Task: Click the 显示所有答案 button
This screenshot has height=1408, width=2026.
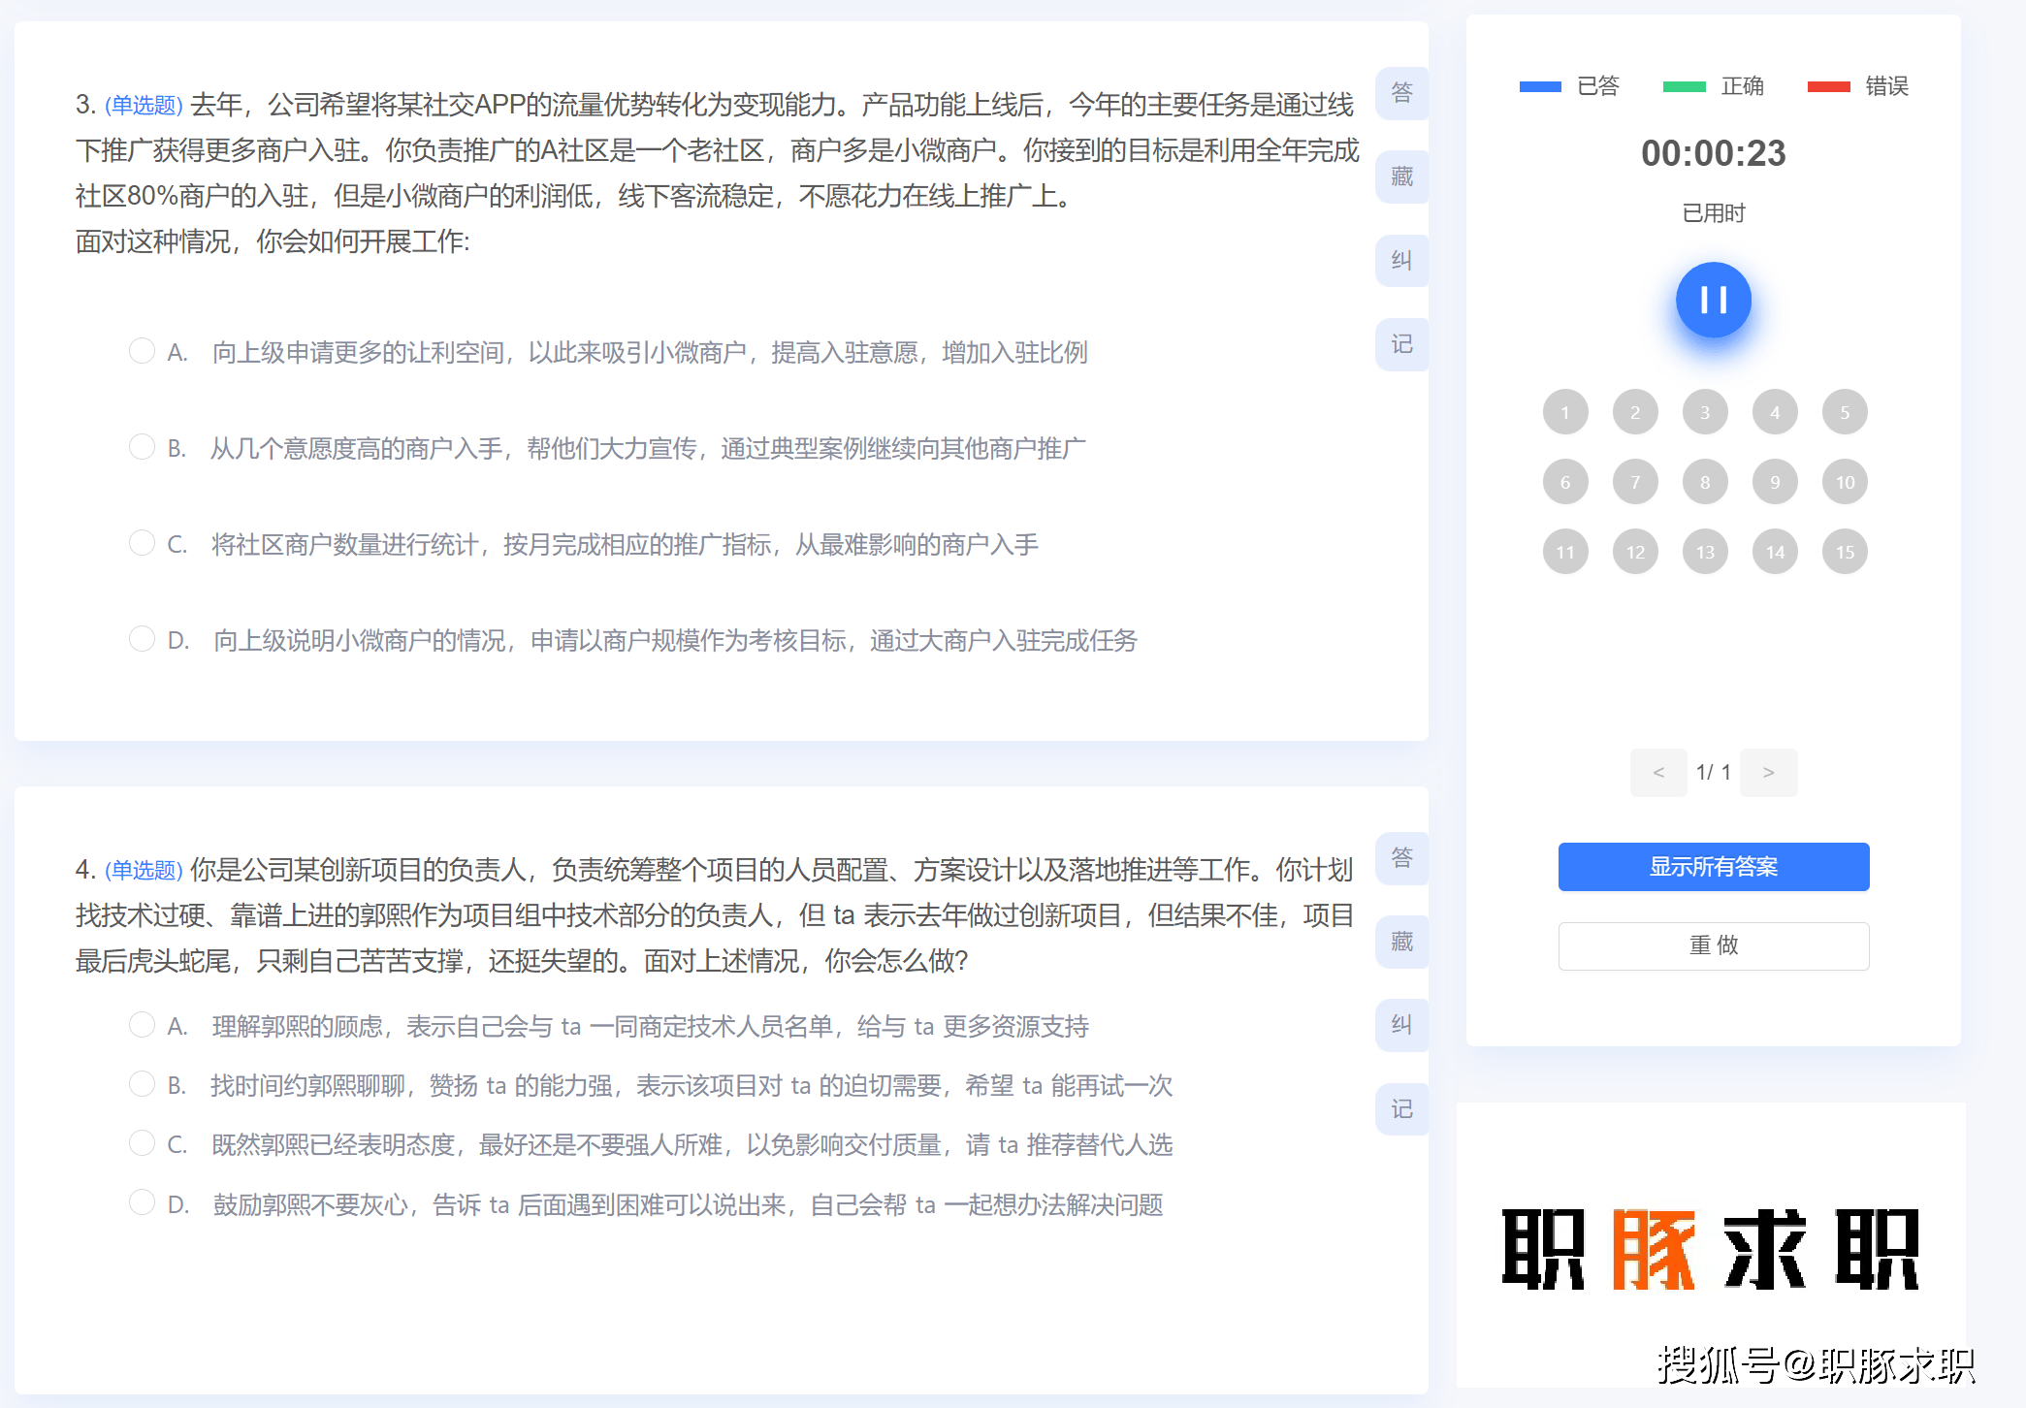Action: tap(1713, 867)
